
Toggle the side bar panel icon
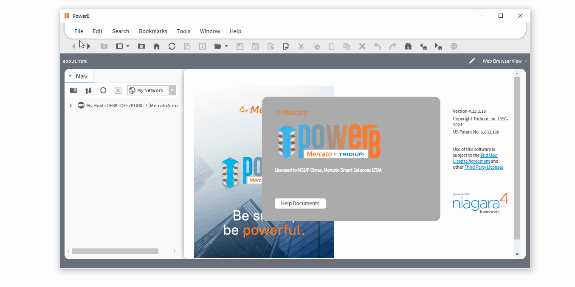[x=119, y=46]
